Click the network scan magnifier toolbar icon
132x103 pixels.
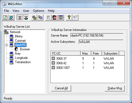pos(11,17)
